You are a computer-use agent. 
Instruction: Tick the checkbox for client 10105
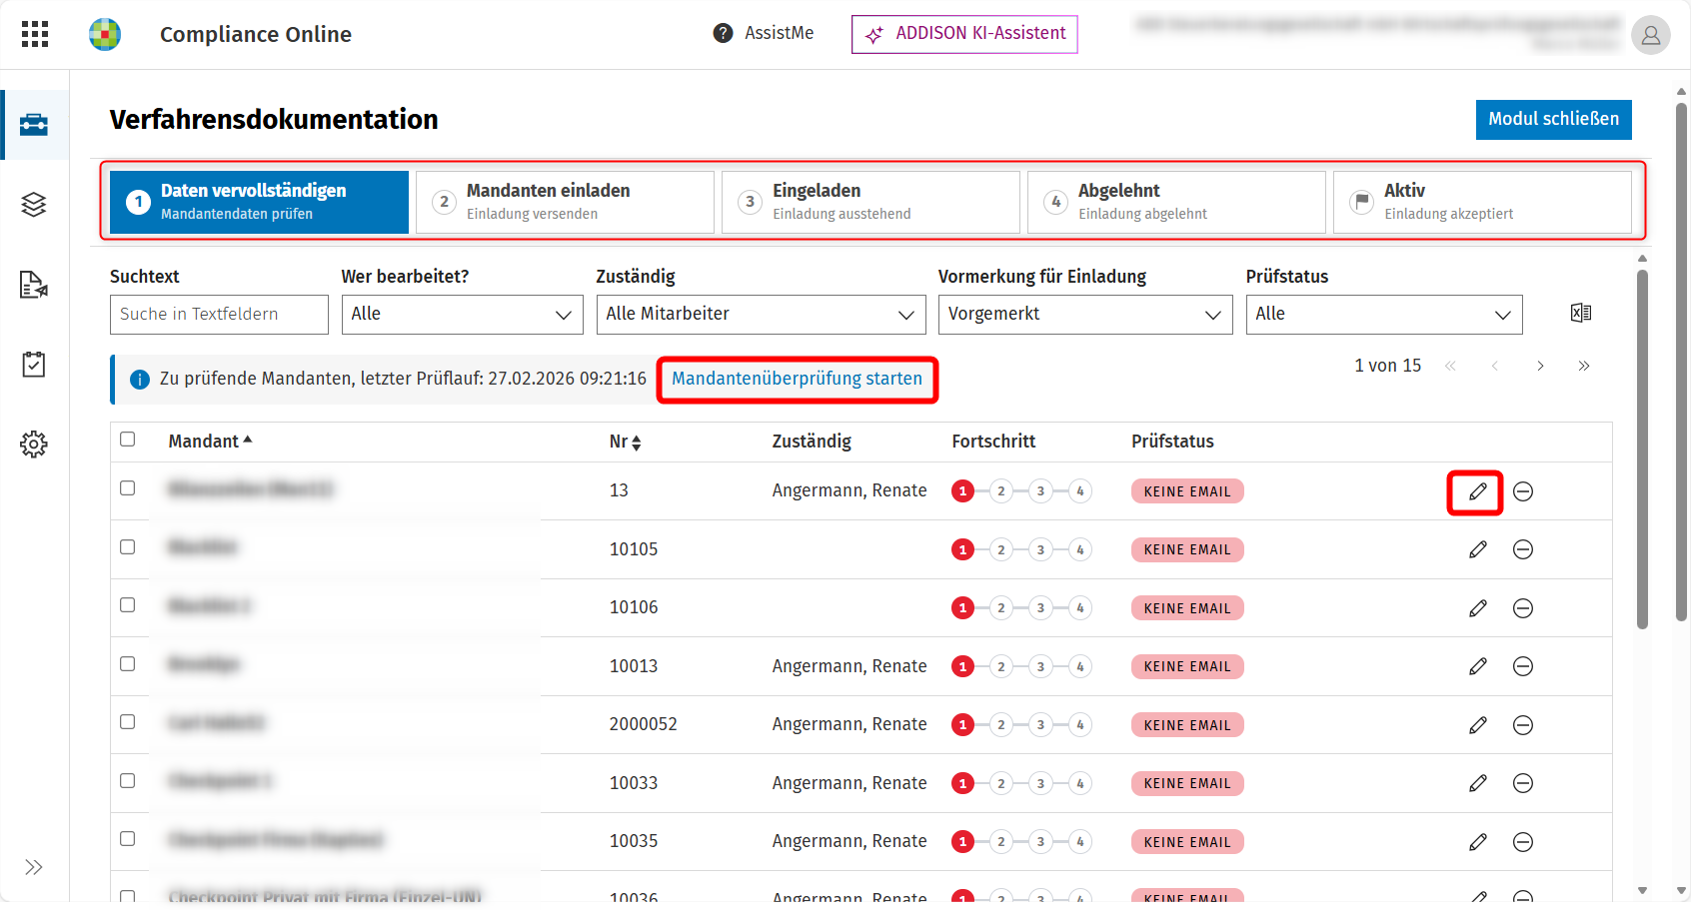click(128, 547)
